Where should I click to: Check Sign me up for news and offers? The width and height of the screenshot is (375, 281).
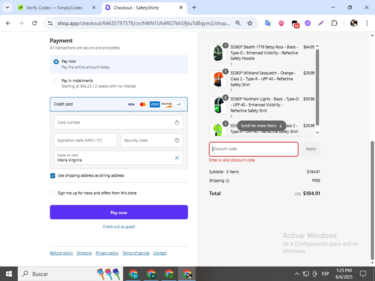pos(52,193)
